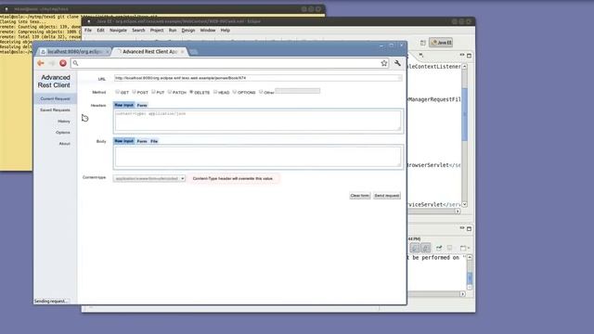
Task: Open Options in sidebar
Action: click(63, 133)
